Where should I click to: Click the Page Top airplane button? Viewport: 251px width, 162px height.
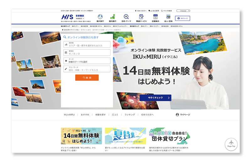pos(231,144)
